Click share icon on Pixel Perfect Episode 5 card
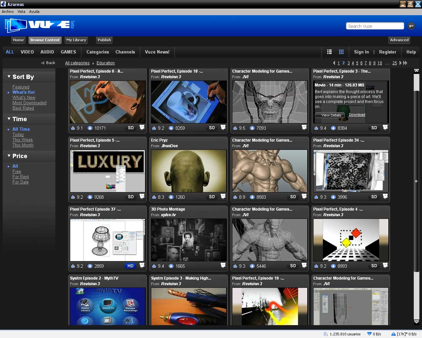The image size is (422, 338). (142, 196)
